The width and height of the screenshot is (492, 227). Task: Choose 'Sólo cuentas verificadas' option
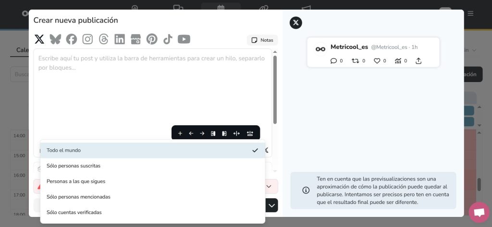(152, 212)
